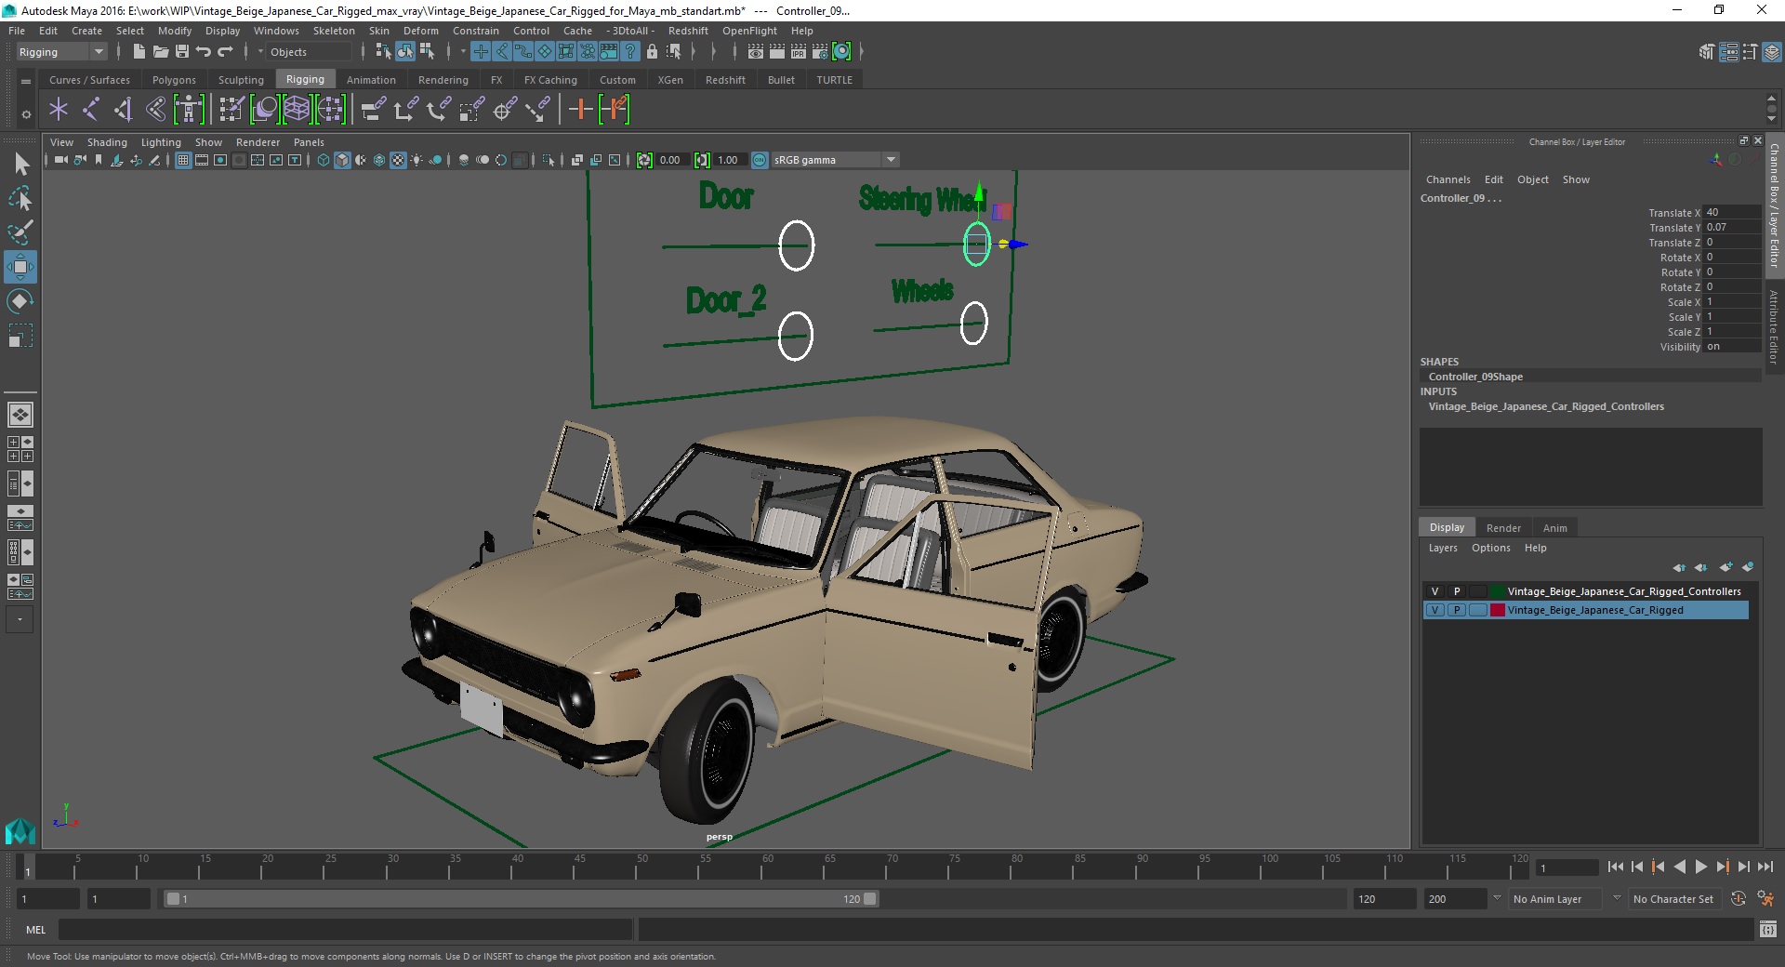
Task: Open the layer editor Options menu
Action: (1490, 548)
